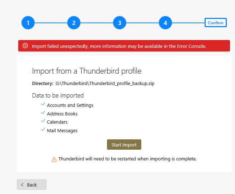Image resolution: width=235 pixels, height=194 pixels.
Task: Click the Mail Messages item
Action: pos(62,130)
